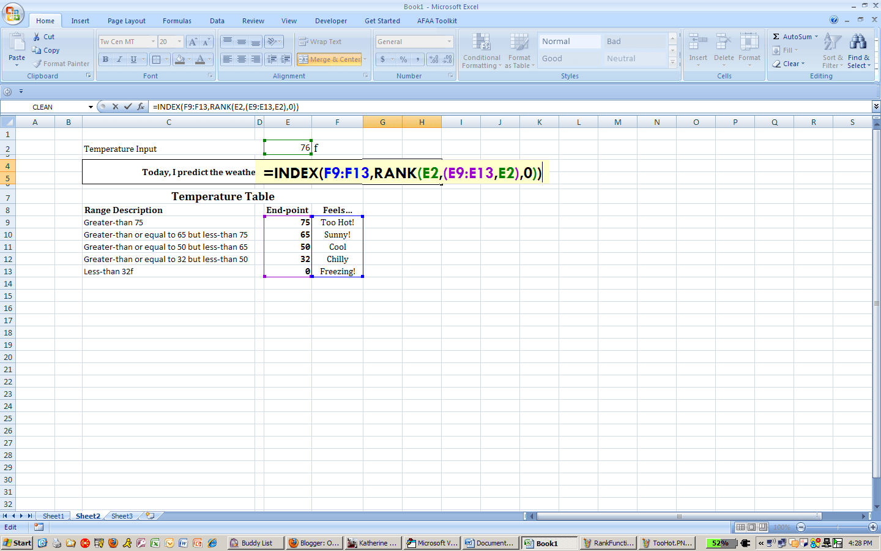Viewport: 881px width, 551px height.
Task: Toggle Merge & Center for the cell
Action: click(x=330, y=59)
